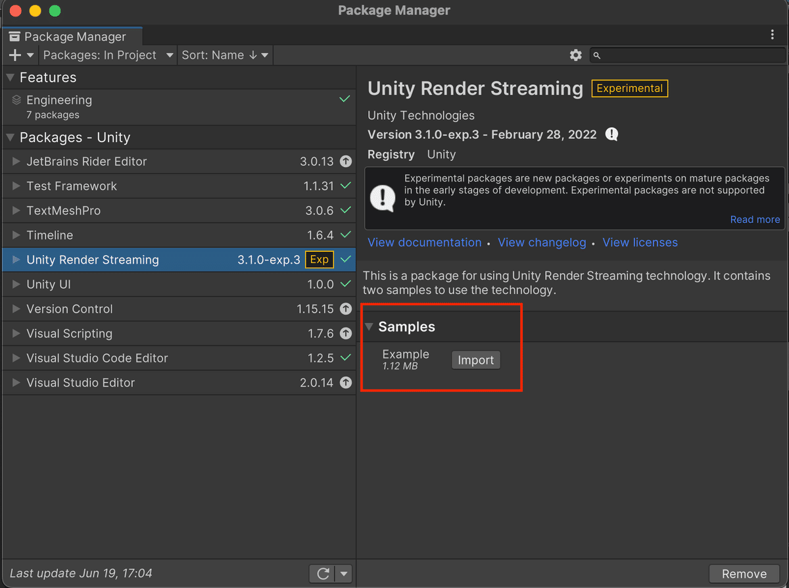Click the 'Unity Technologies' author text
789x588 pixels.
pos(421,116)
